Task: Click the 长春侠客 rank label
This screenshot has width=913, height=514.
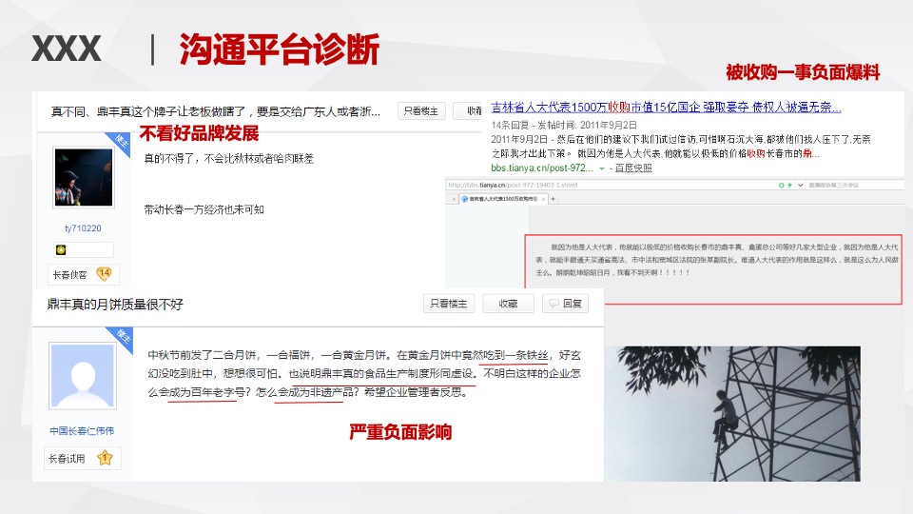Action: click(69, 274)
